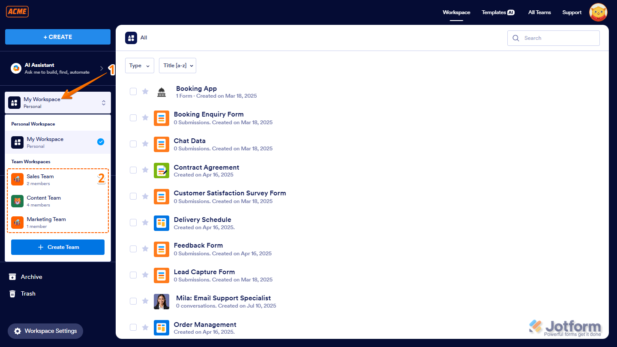617x347 pixels.
Task: Click the Delivery Schedule table icon
Action: (x=162, y=223)
